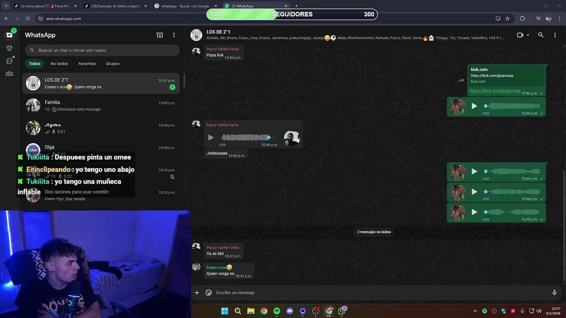This screenshot has height=318, width=566.
Task: Open the Familia chat
Action: [101, 106]
